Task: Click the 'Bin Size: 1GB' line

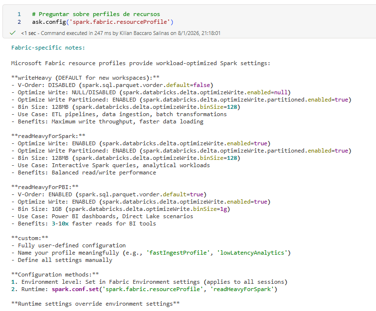Action: (x=121, y=209)
